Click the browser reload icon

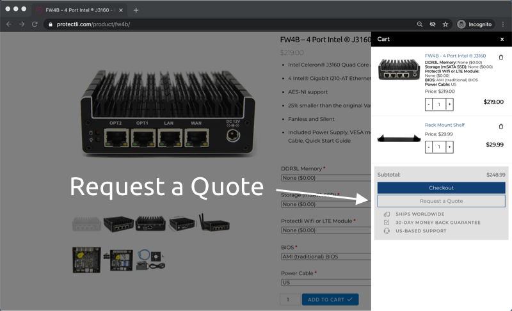pyautogui.click(x=36, y=24)
